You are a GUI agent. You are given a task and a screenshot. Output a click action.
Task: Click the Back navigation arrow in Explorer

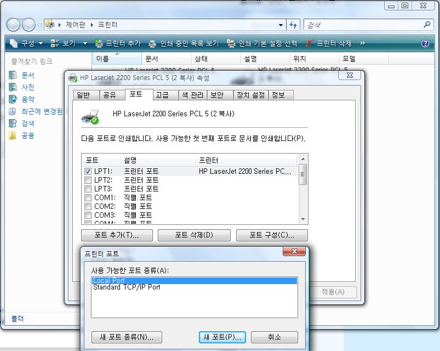point(13,25)
